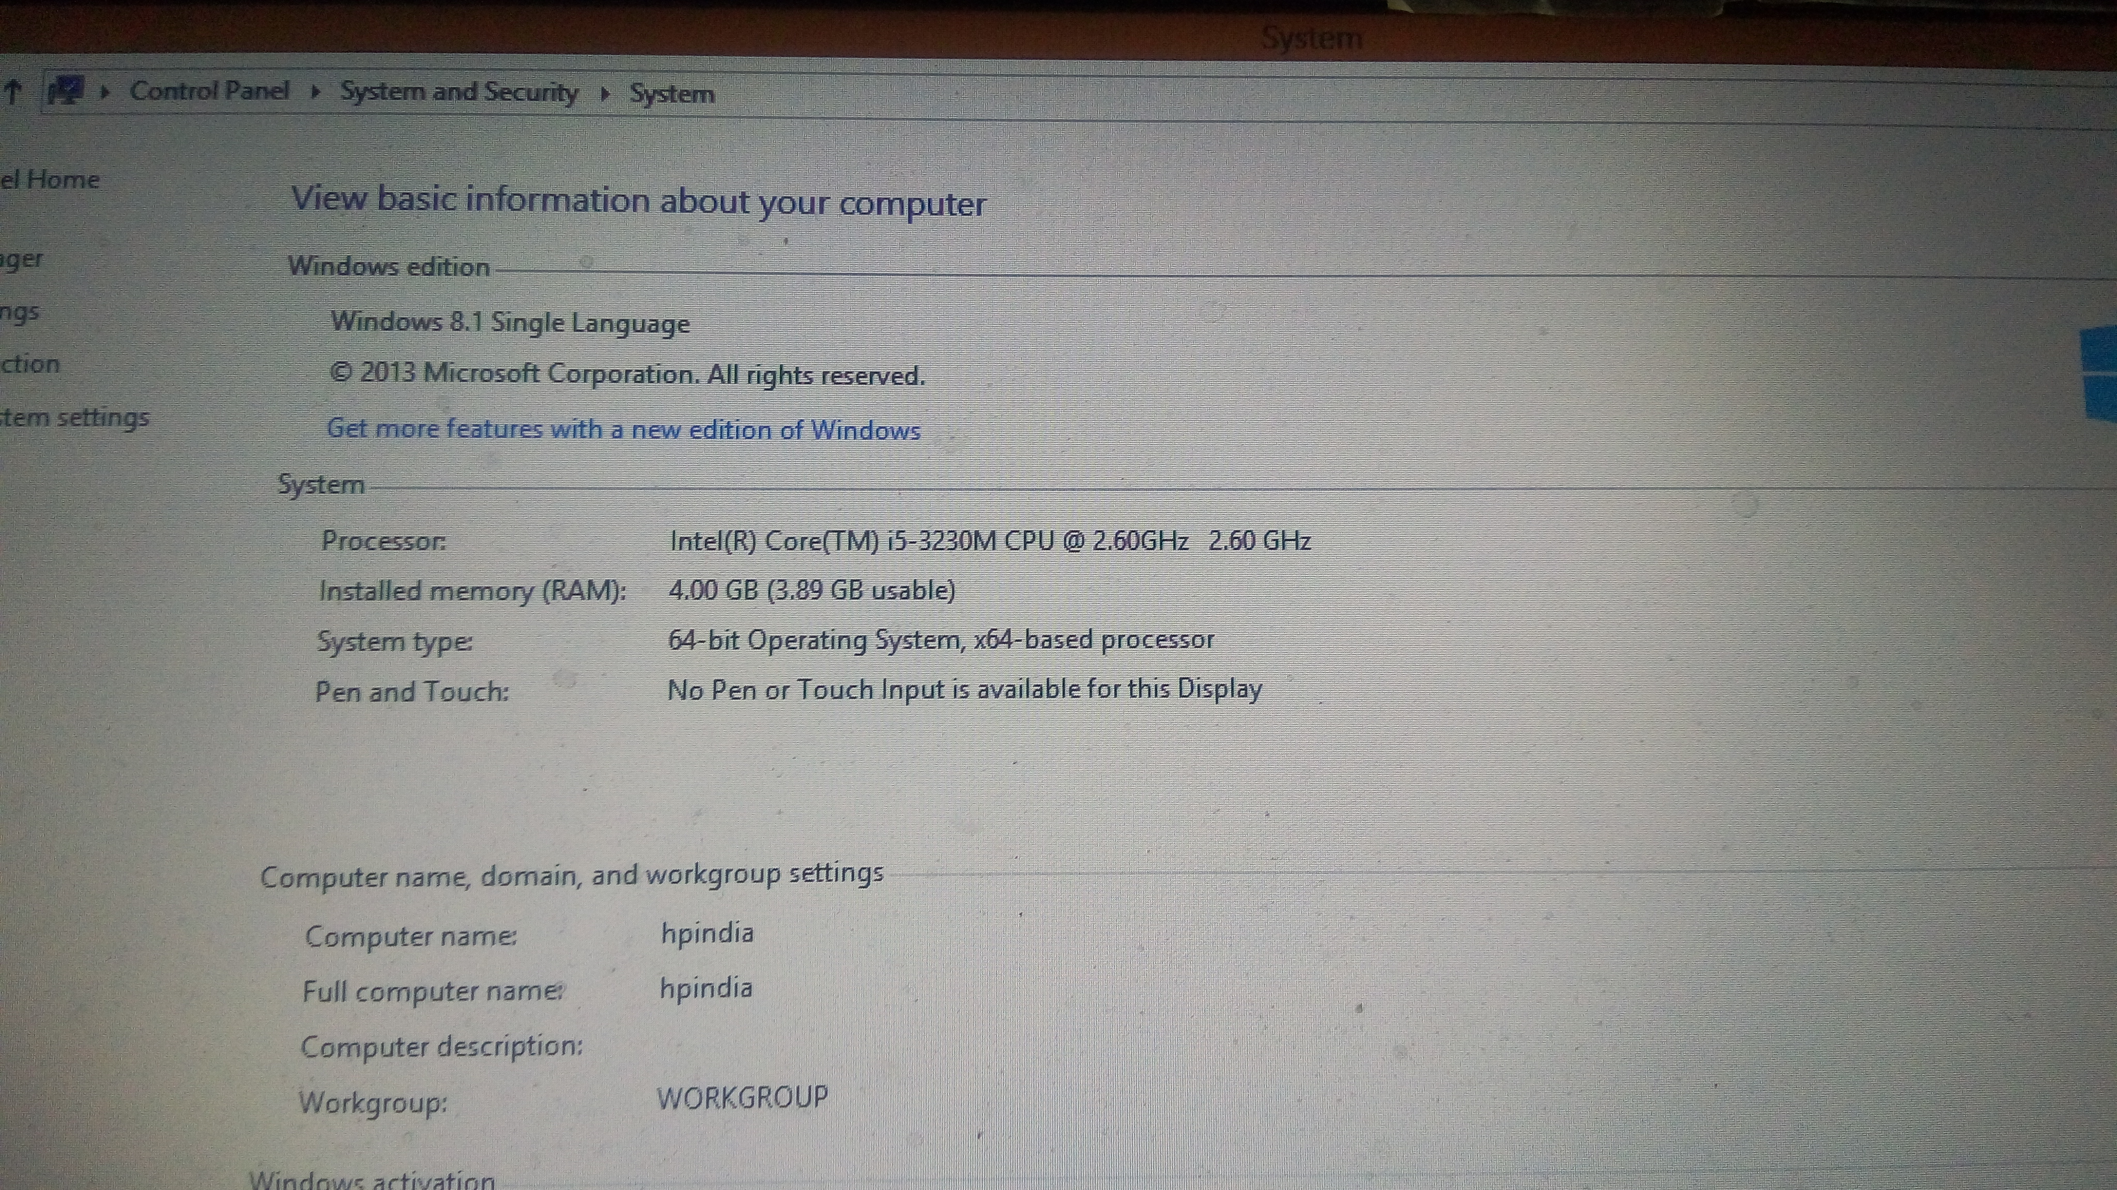Expand arrow after System and Security

(606, 95)
